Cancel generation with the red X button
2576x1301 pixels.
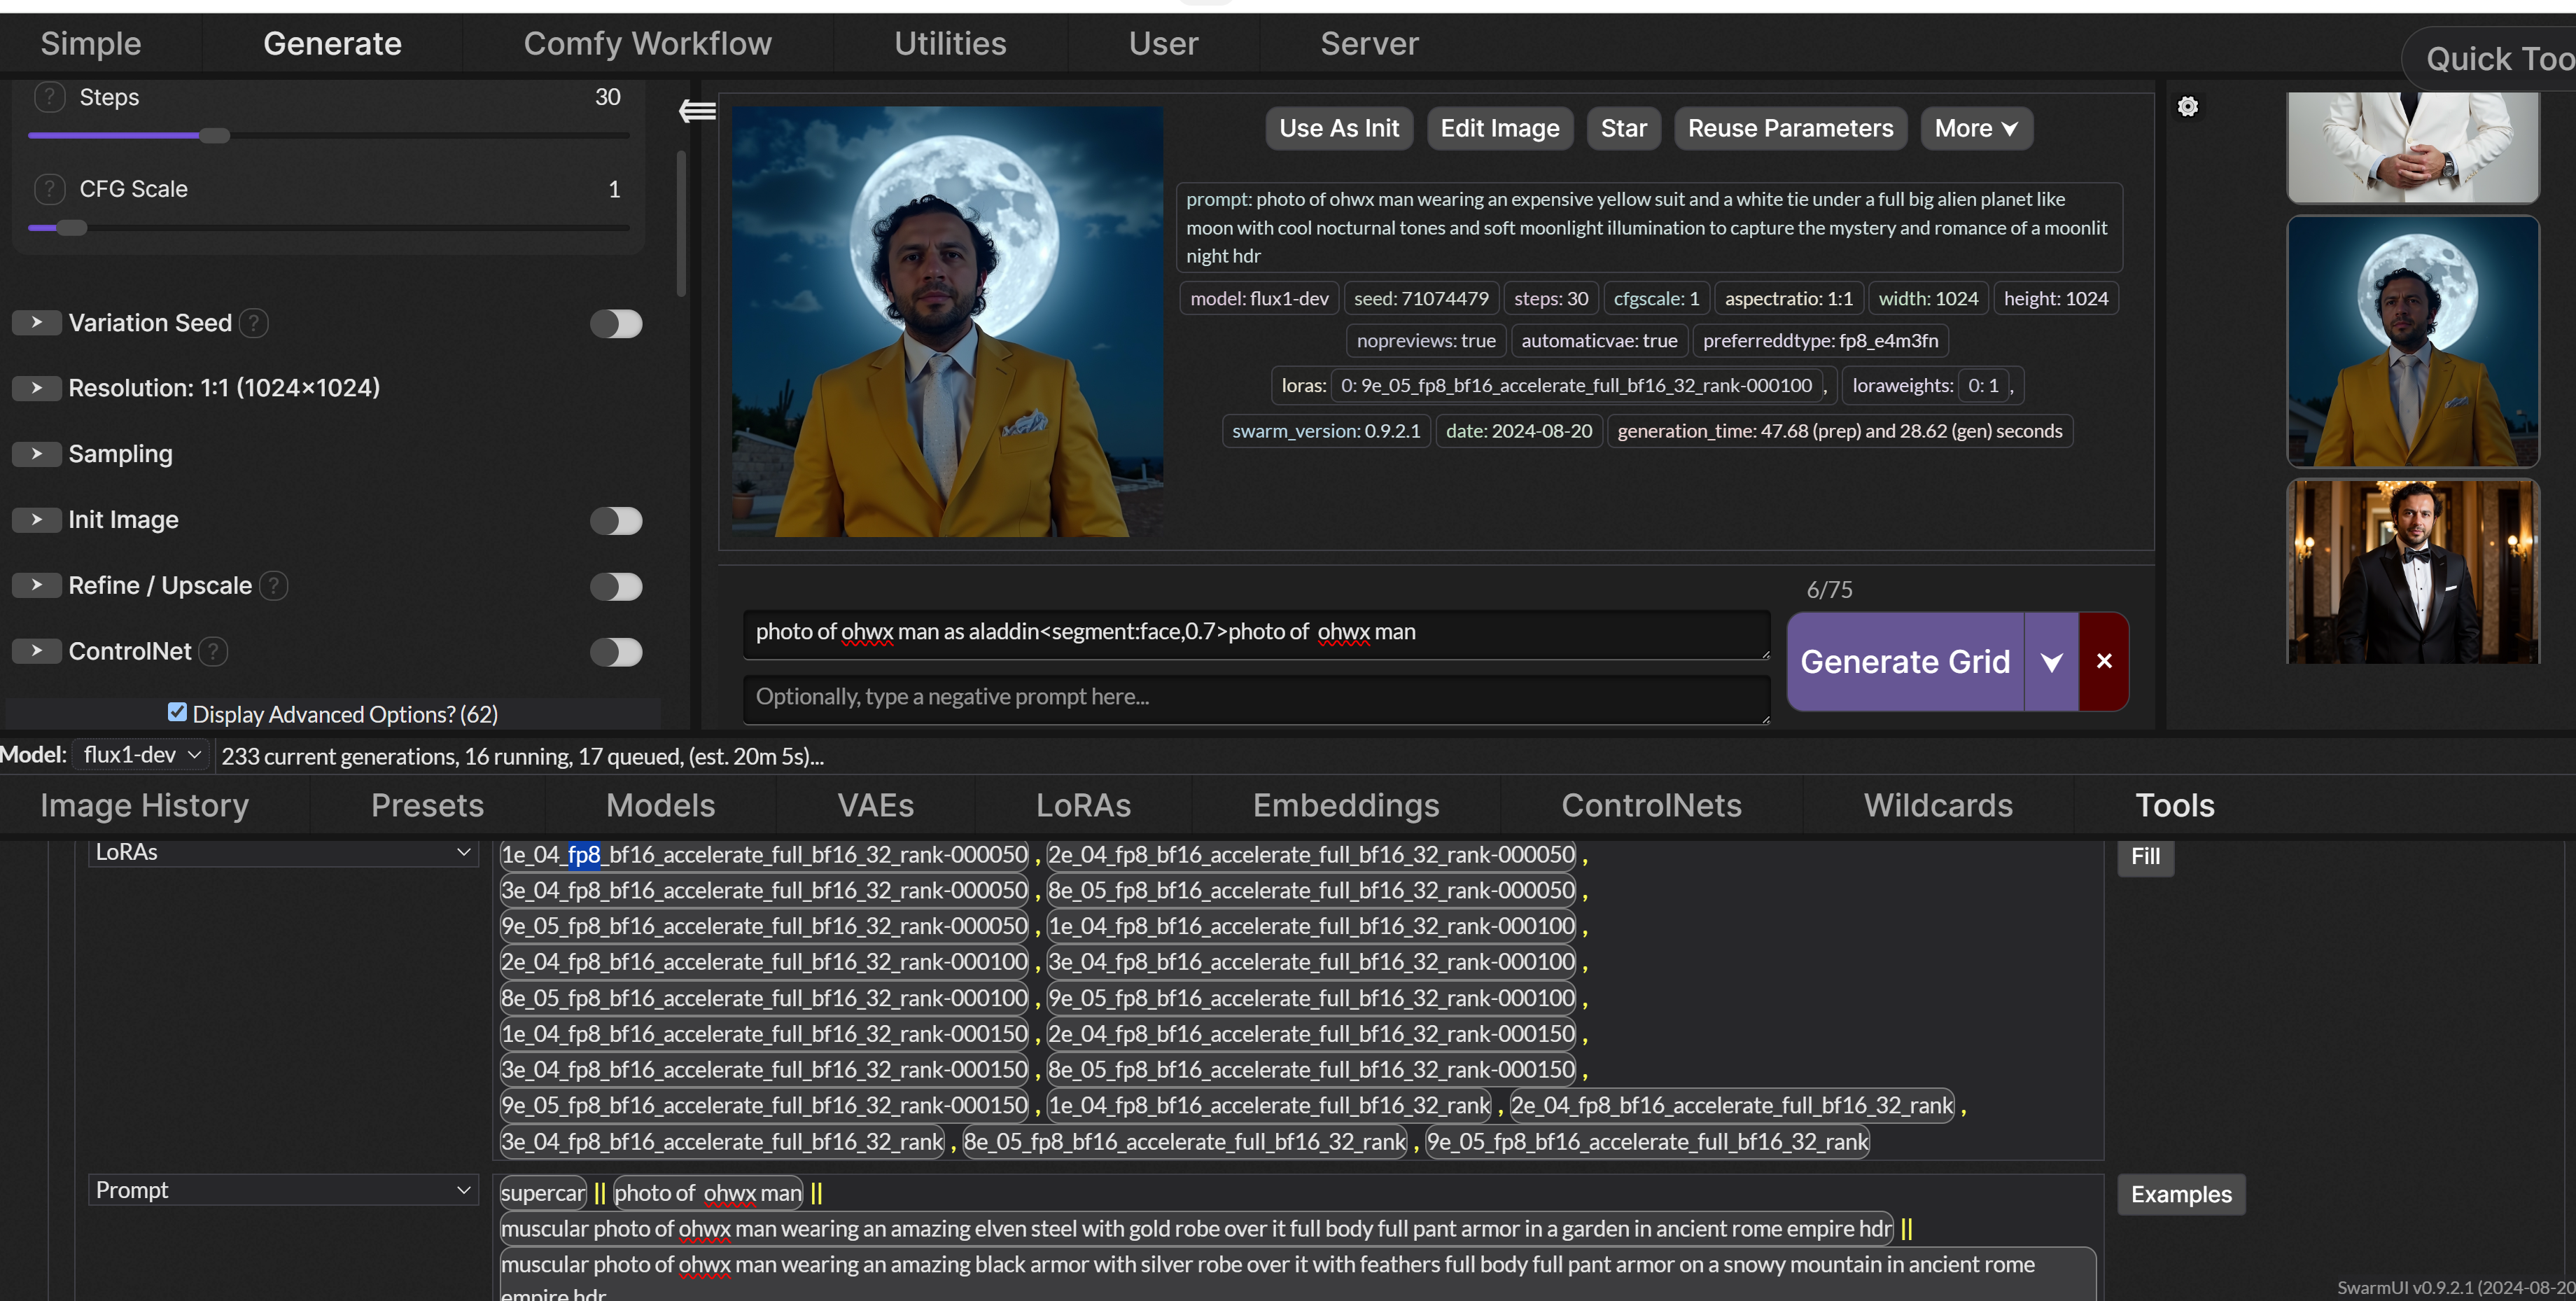(2103, 661)
